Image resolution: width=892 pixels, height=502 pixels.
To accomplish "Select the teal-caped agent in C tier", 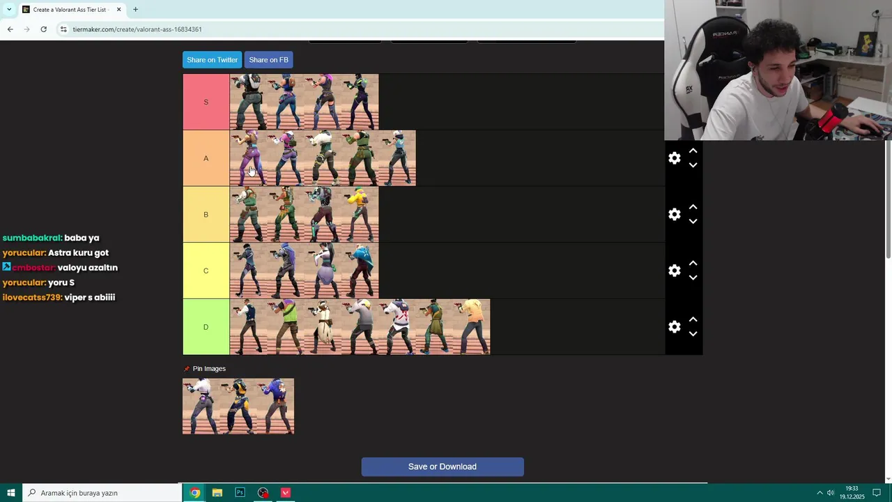I will click(x=360, y=271).
